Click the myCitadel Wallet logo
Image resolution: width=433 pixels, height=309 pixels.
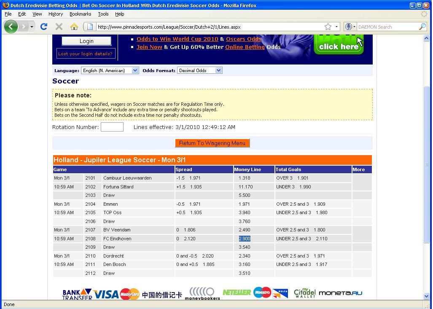pos(304,293)
